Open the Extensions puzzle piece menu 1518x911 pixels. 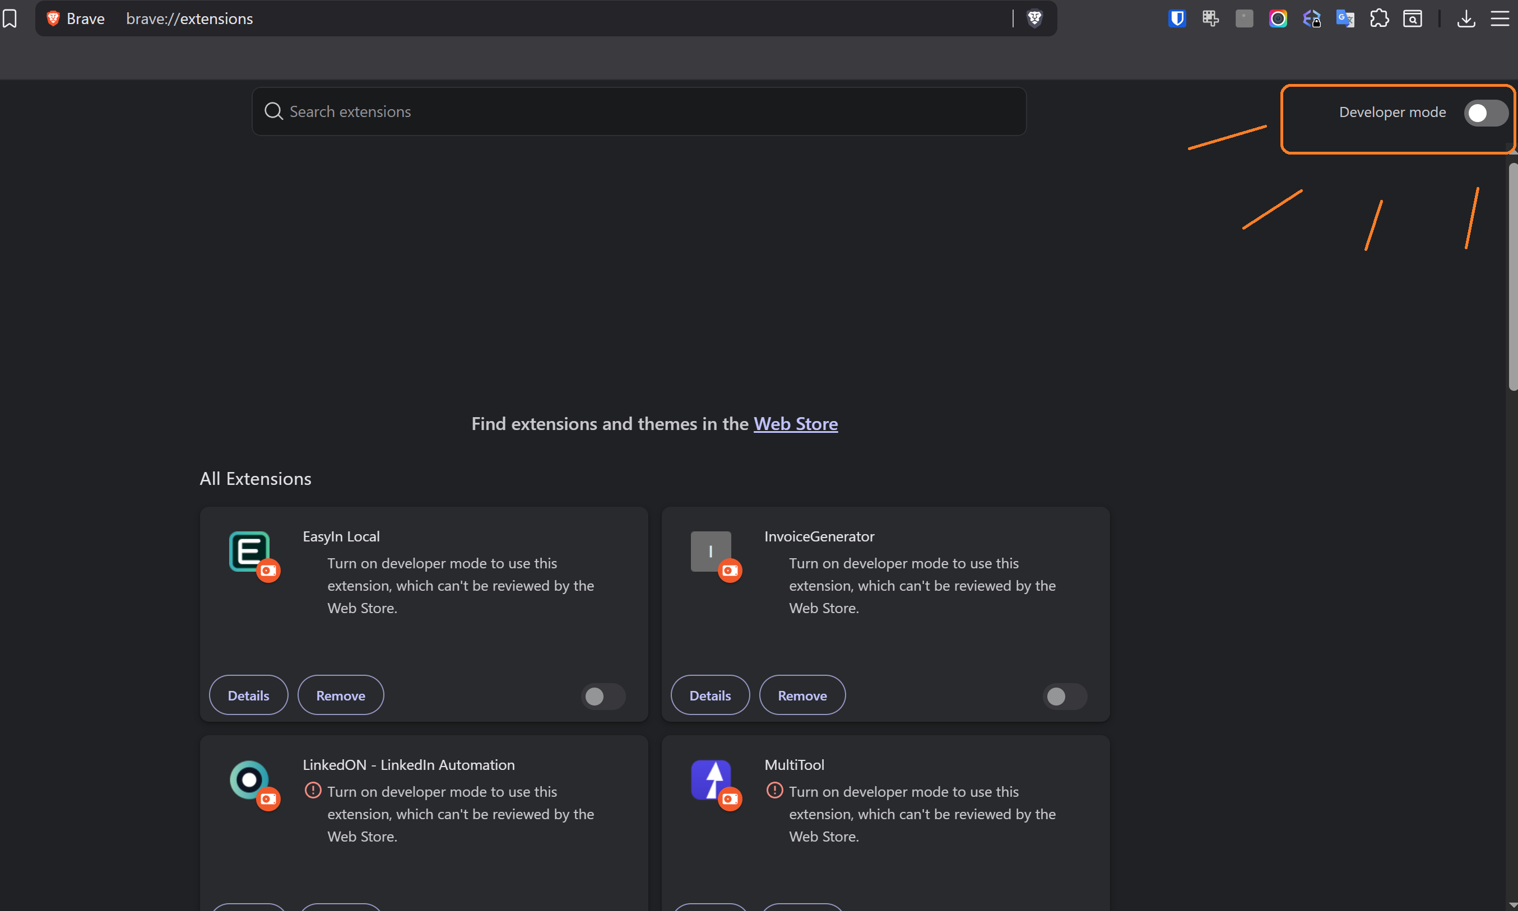[x=1379, y=18]
